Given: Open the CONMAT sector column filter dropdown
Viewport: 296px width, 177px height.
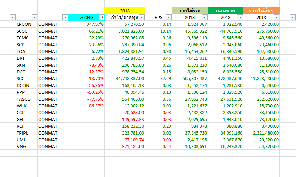Looking at the screenshot, I should pos(65,17).
